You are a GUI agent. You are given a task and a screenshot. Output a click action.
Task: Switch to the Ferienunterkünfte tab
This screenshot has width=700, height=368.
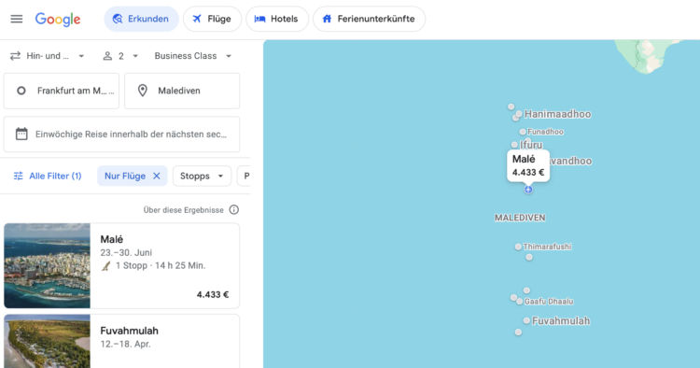(x=369, y=19)
